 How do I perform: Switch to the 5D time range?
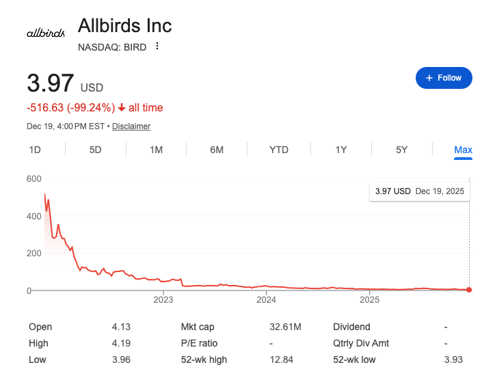(x=96, y=150)
